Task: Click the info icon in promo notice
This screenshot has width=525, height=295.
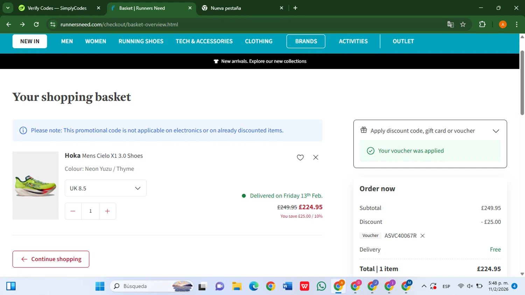Action: pos(23,131)
